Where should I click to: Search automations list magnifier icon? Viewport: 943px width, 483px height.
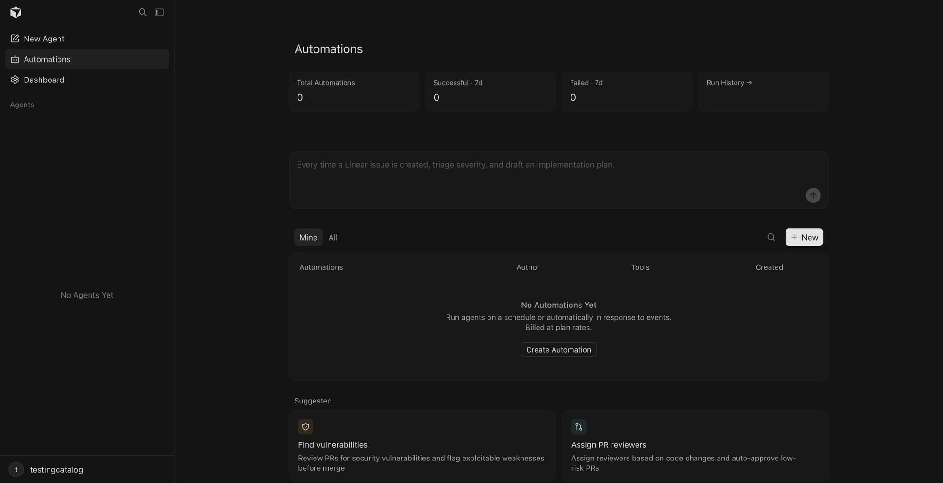tap(771, 237)
